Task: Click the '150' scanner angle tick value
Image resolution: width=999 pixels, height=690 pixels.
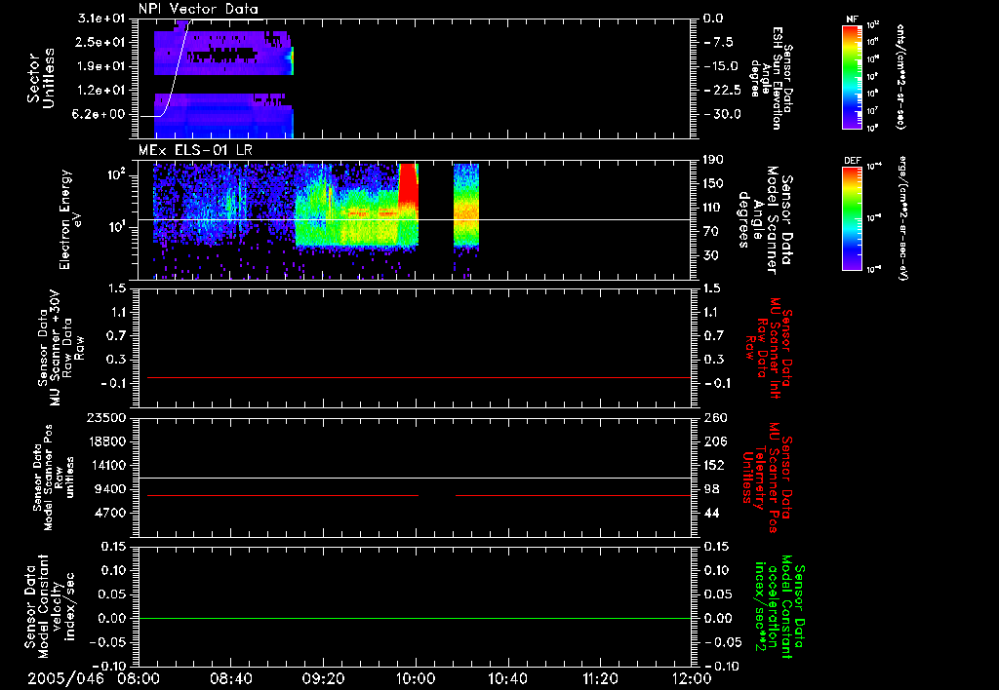Action: (x=713, y=184)
